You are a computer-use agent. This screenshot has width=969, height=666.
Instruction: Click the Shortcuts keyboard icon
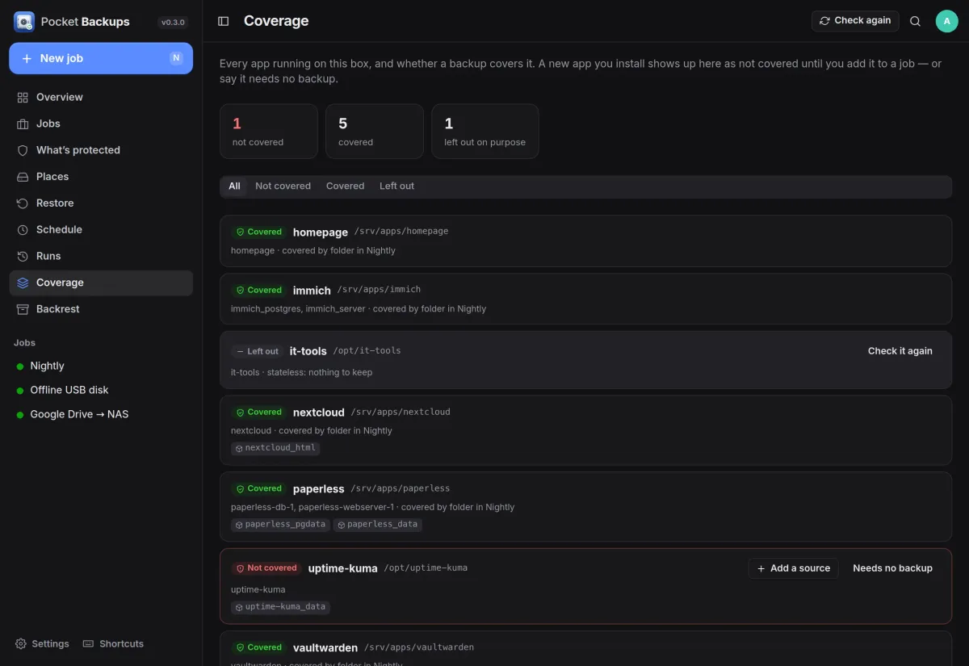pos(89,643)
